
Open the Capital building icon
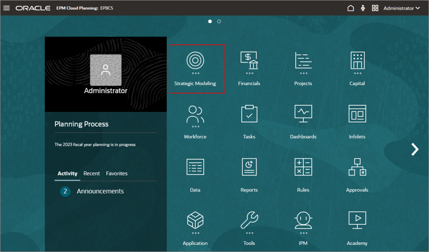pos(357,60)
